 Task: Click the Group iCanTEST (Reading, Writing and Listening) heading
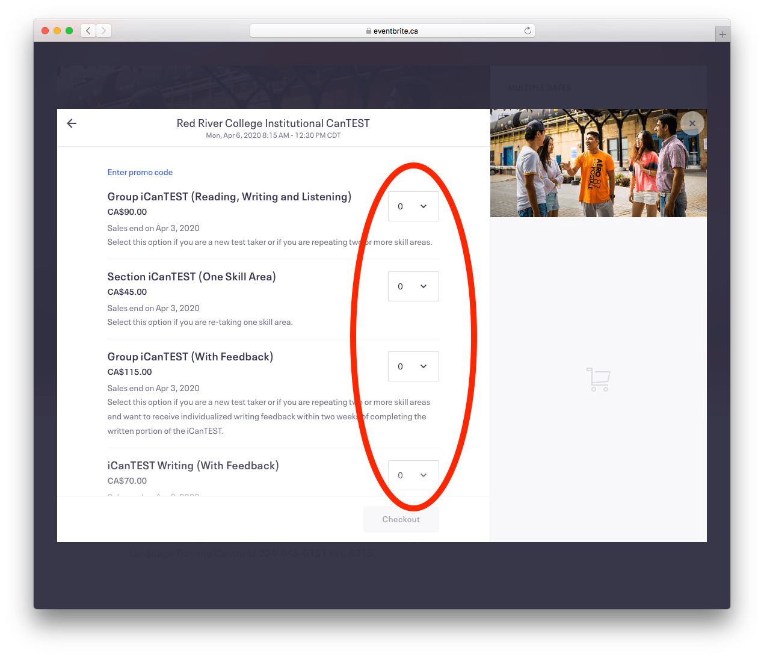pos(229,197)
